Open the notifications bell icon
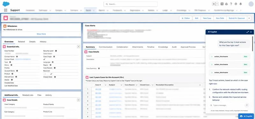The image size is (255, 119). [241, 4]
